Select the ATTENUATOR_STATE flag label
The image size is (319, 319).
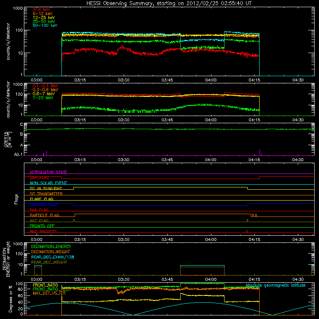coord(48,172)
